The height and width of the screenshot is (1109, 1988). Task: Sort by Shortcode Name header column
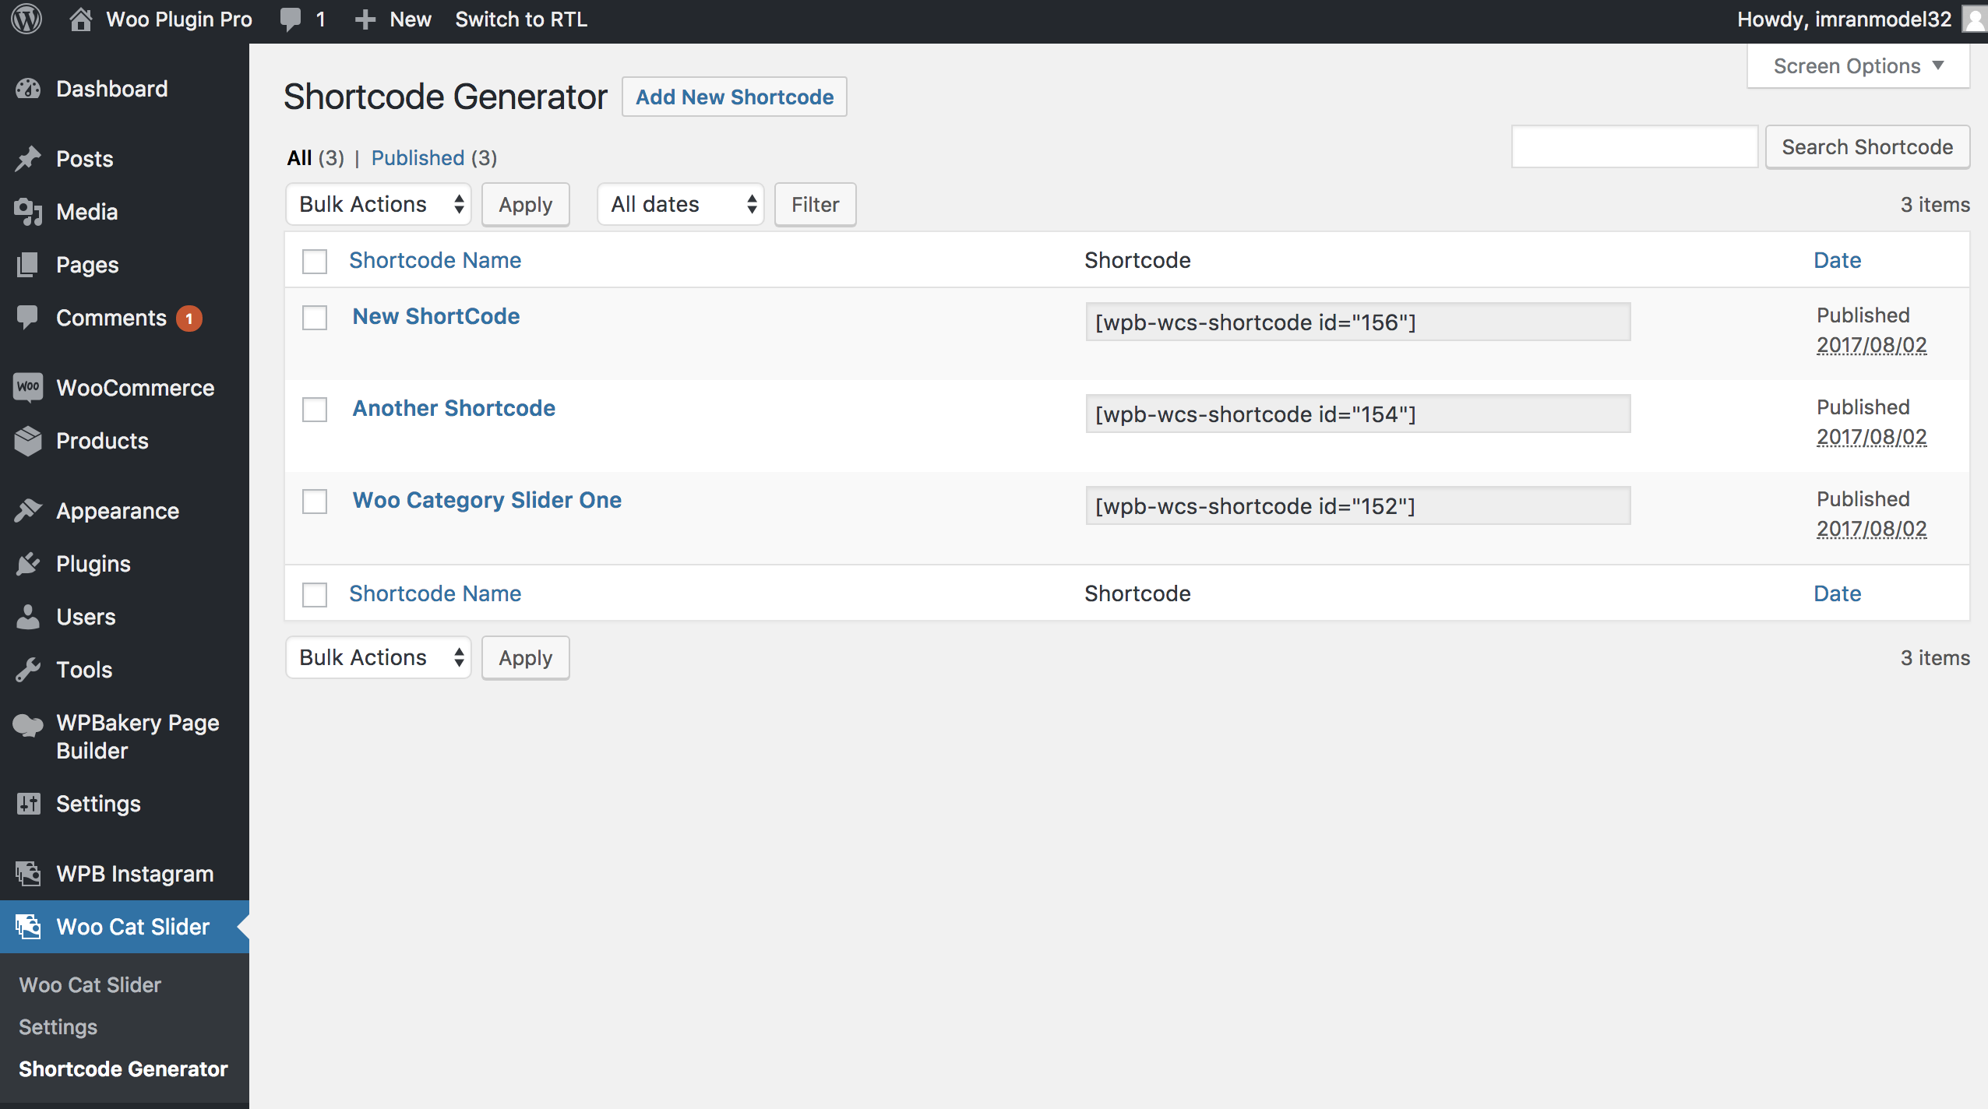[x=435, y=260]
